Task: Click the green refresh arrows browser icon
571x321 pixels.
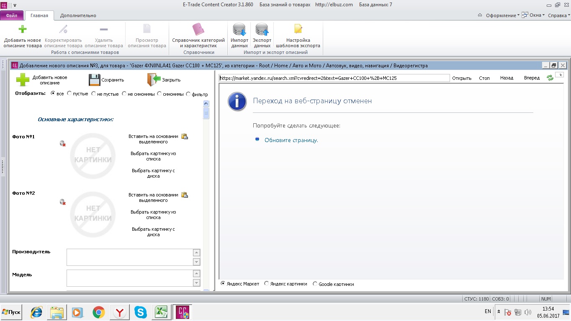Action: click(550, 78)
